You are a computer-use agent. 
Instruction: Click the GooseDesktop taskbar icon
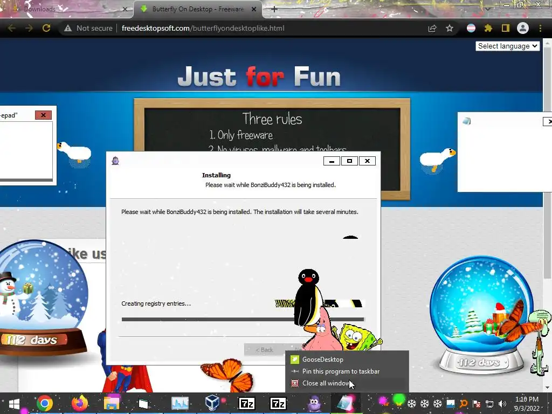click(346, 403)
